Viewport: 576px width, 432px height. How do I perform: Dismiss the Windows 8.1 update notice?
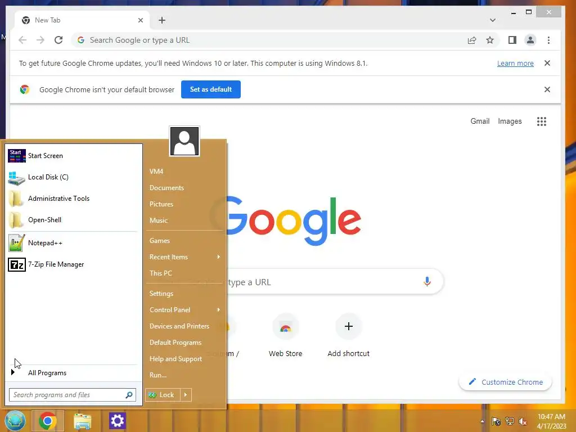pyautogui.click(x=547, y=63)
